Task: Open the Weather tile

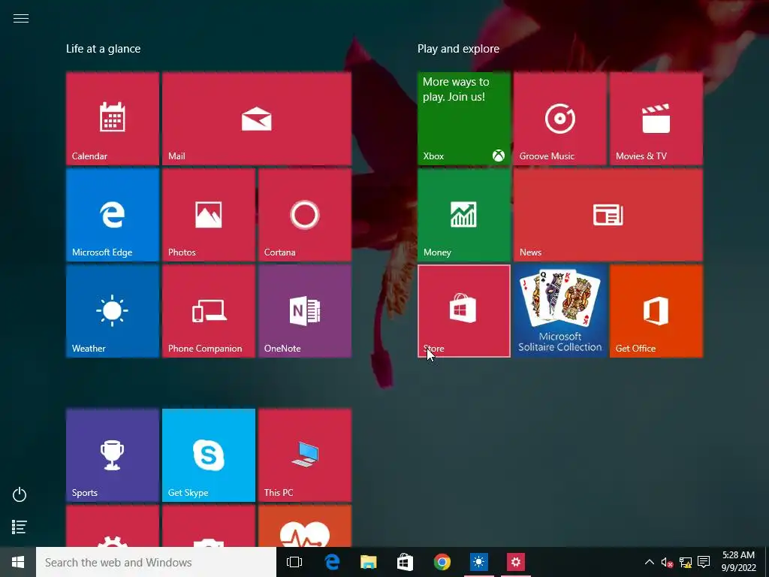Action: 113,311
